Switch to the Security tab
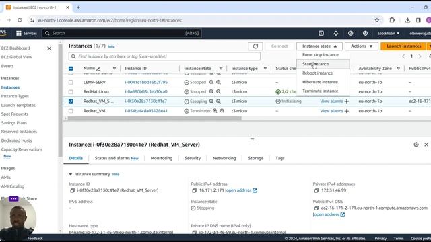 tap(193, 158)
